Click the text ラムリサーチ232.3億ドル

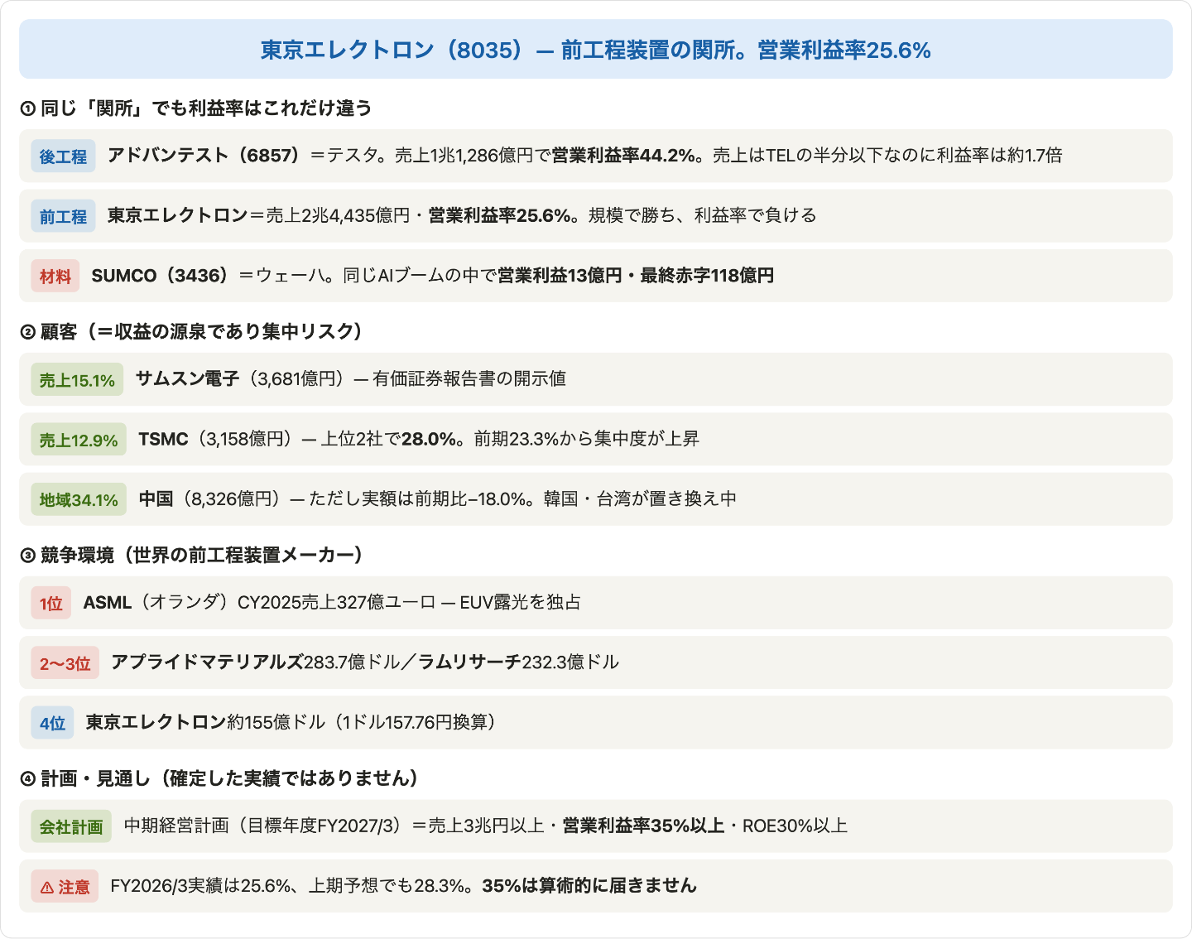pos(519,662)
